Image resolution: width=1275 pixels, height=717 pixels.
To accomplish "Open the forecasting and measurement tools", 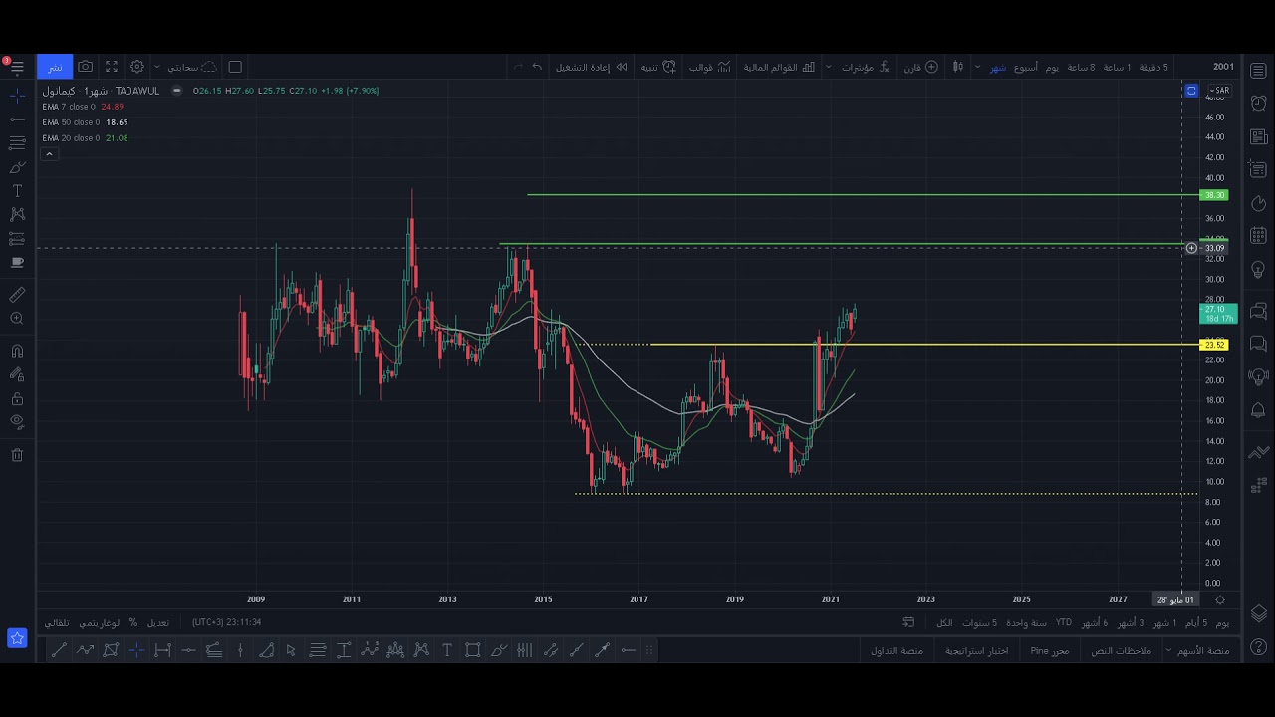I will click(x=17, y=238).
